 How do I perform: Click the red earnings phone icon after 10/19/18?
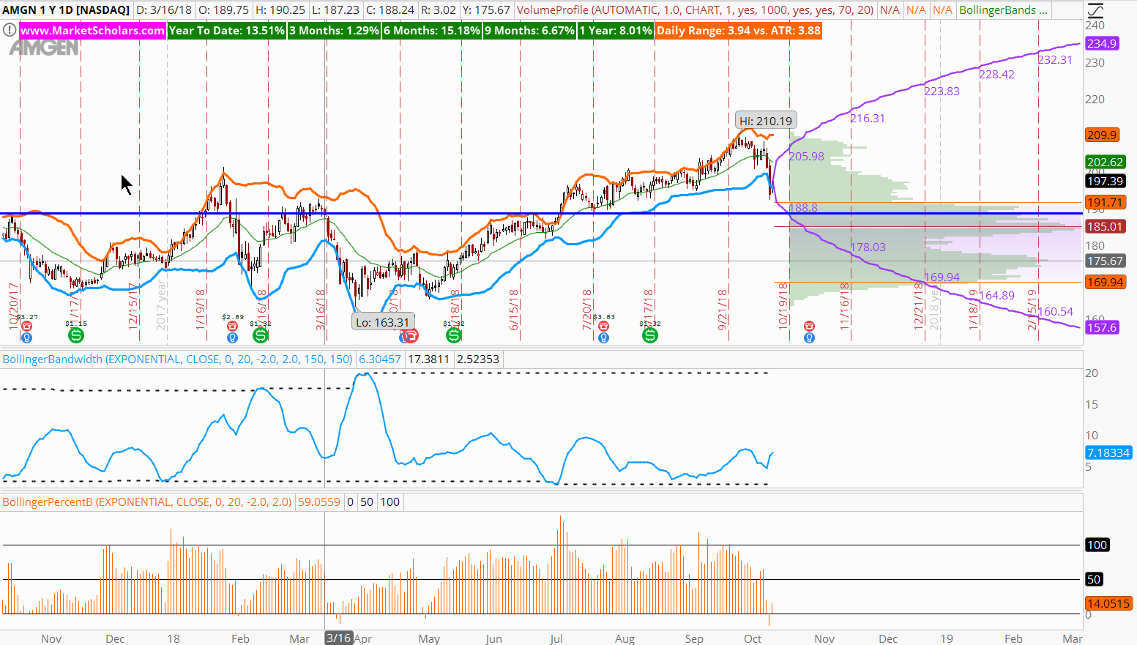pos(809,327)
